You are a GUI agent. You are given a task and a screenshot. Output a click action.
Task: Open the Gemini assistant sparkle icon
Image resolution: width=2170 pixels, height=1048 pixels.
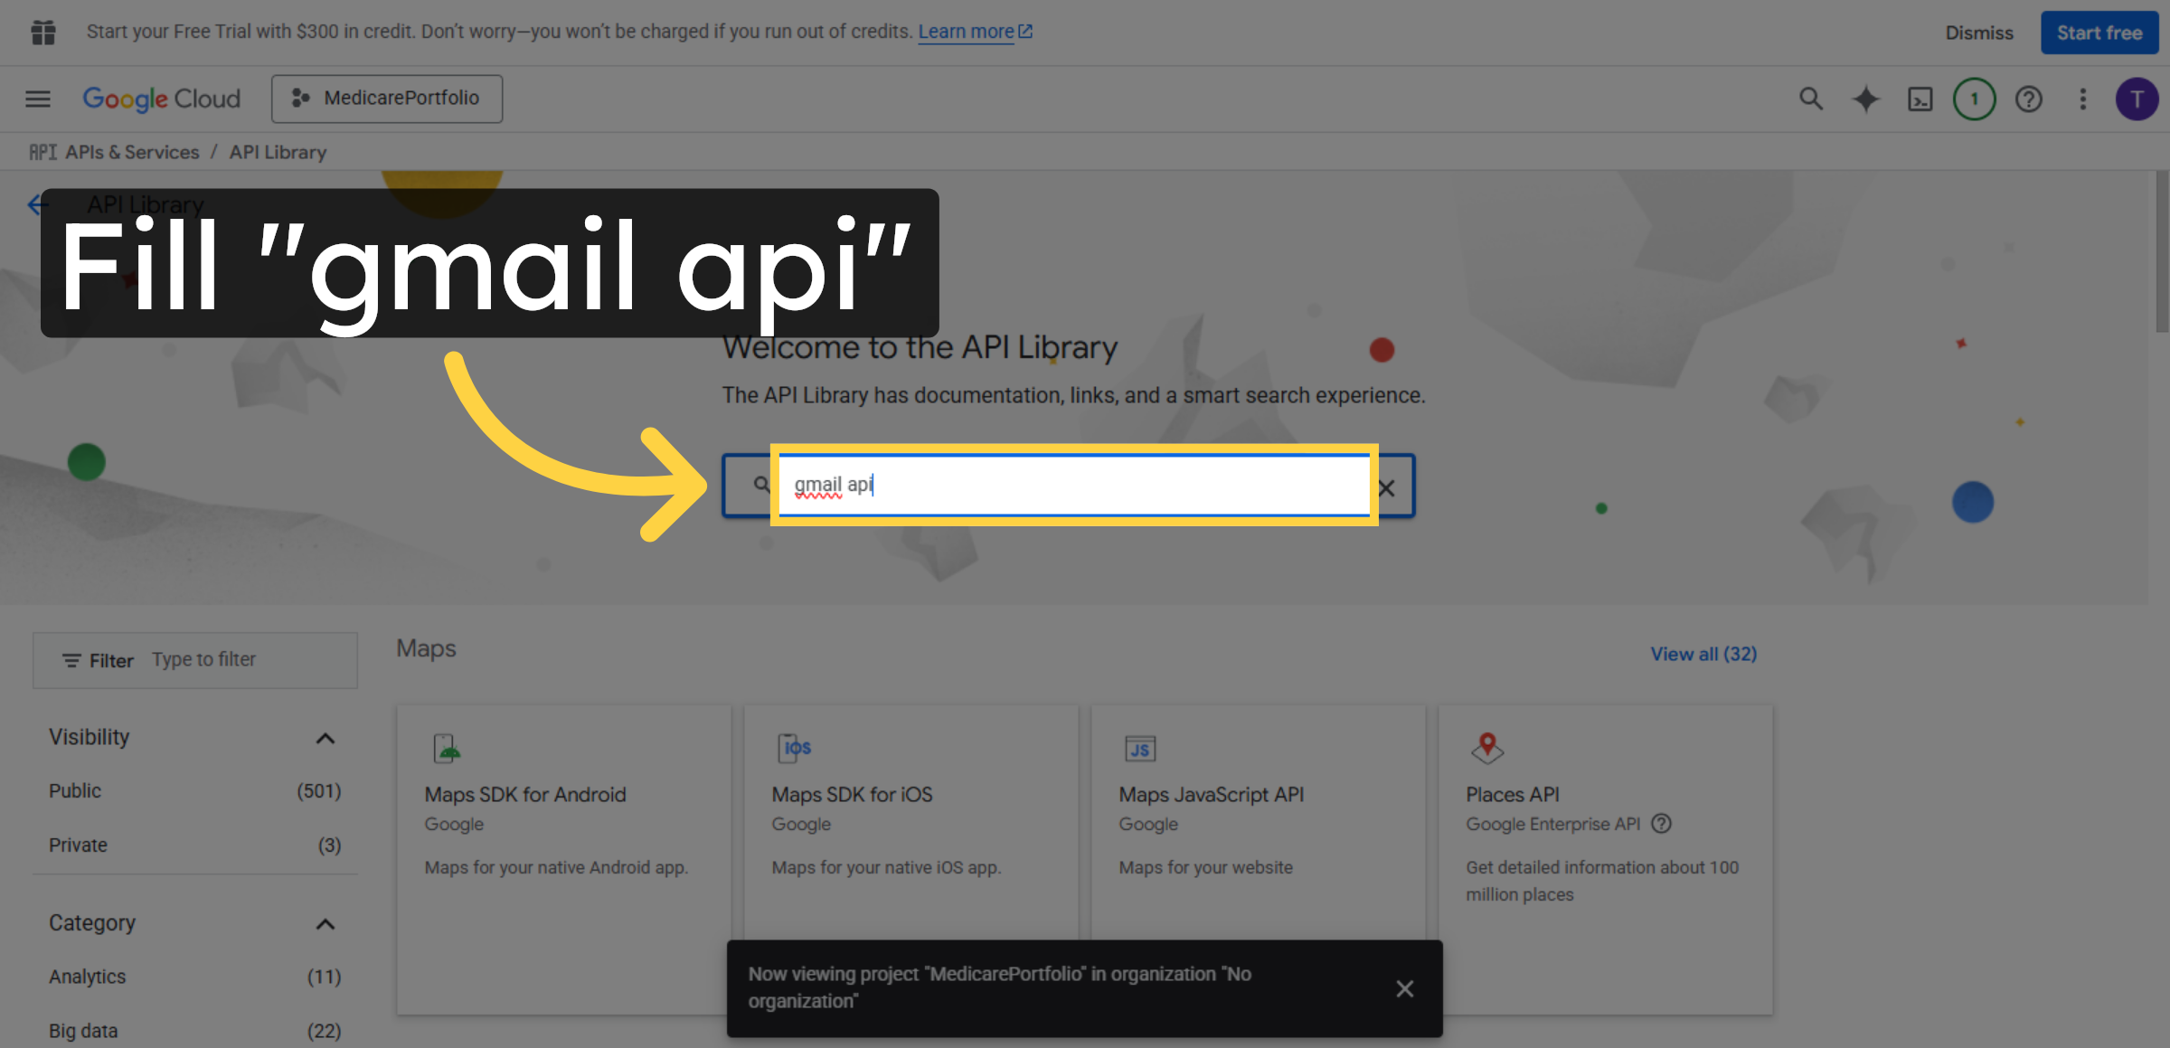click(x=1865, y=99)
